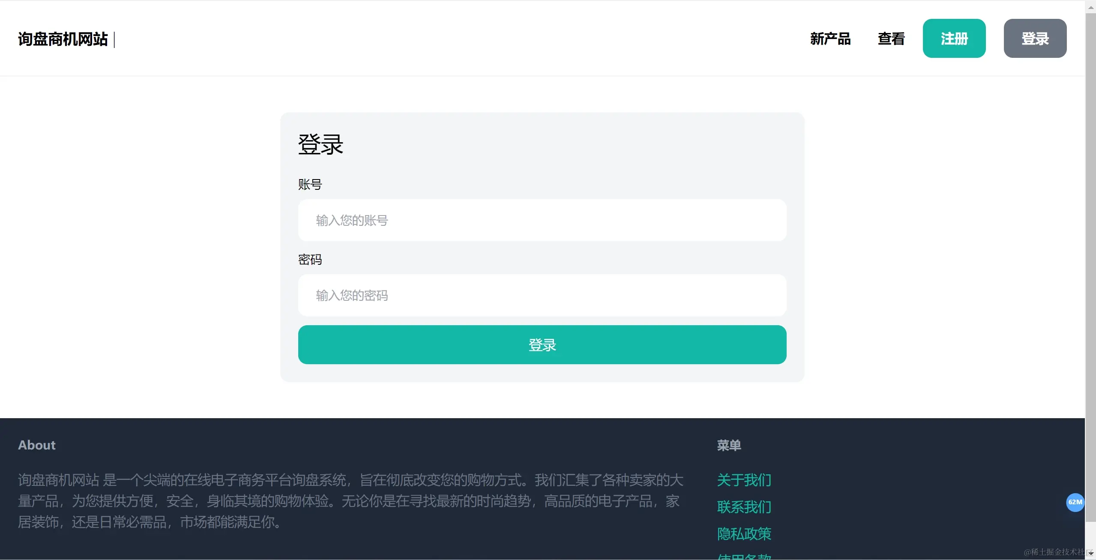Open the 隐私政策 footer link

point(744,534)
